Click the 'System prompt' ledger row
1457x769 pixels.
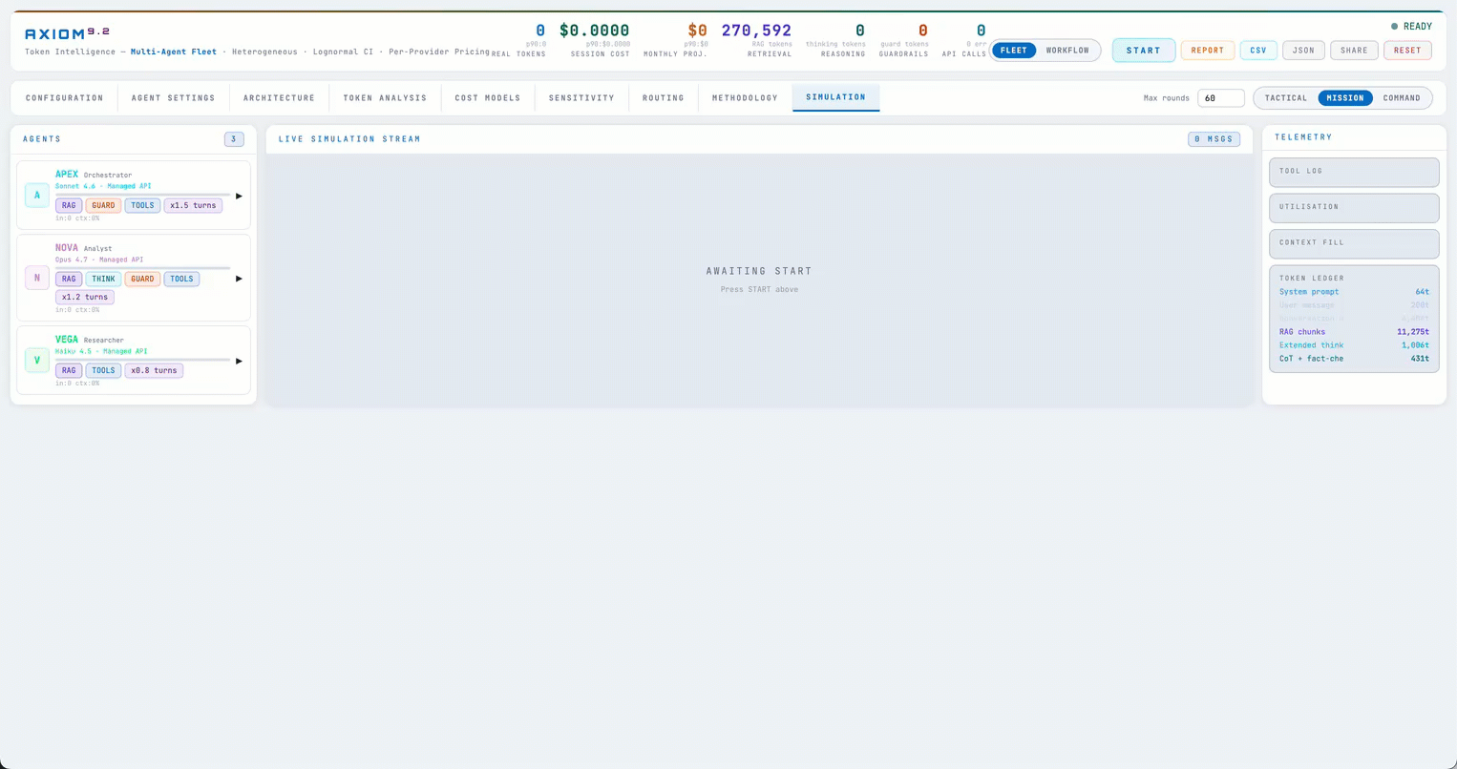1354,292
